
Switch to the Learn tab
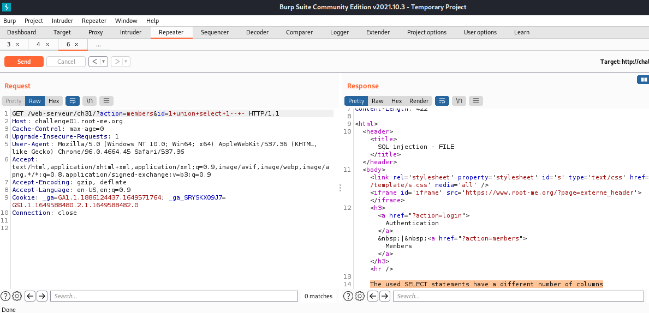coord(521,32)
